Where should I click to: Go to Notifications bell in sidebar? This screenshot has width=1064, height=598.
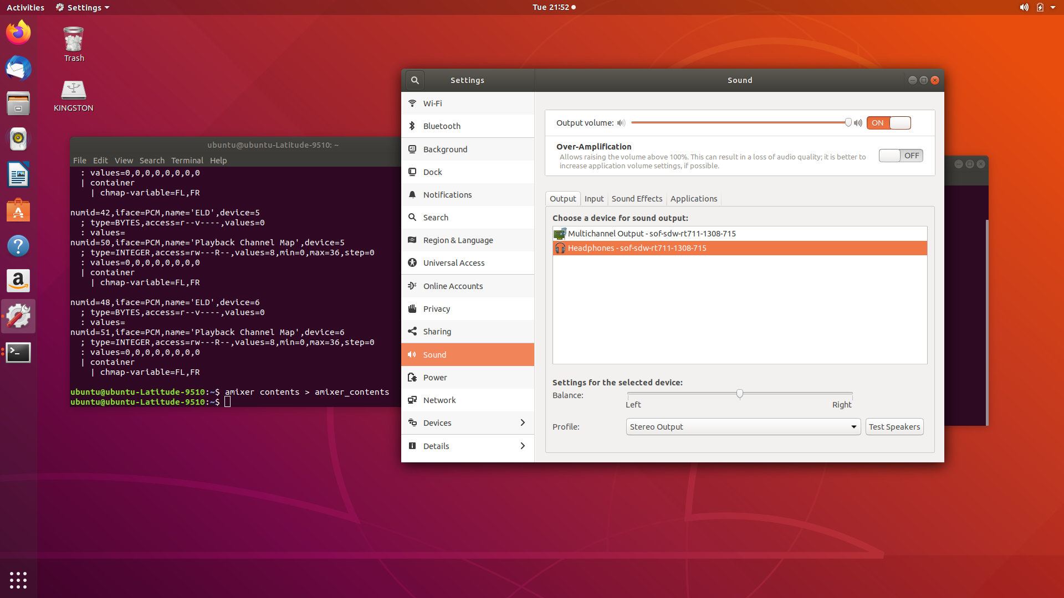pyautogui.click(x=468, y=195)
